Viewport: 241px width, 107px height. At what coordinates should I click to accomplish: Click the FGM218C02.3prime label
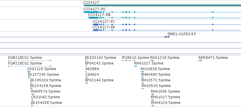pos(25,63)
